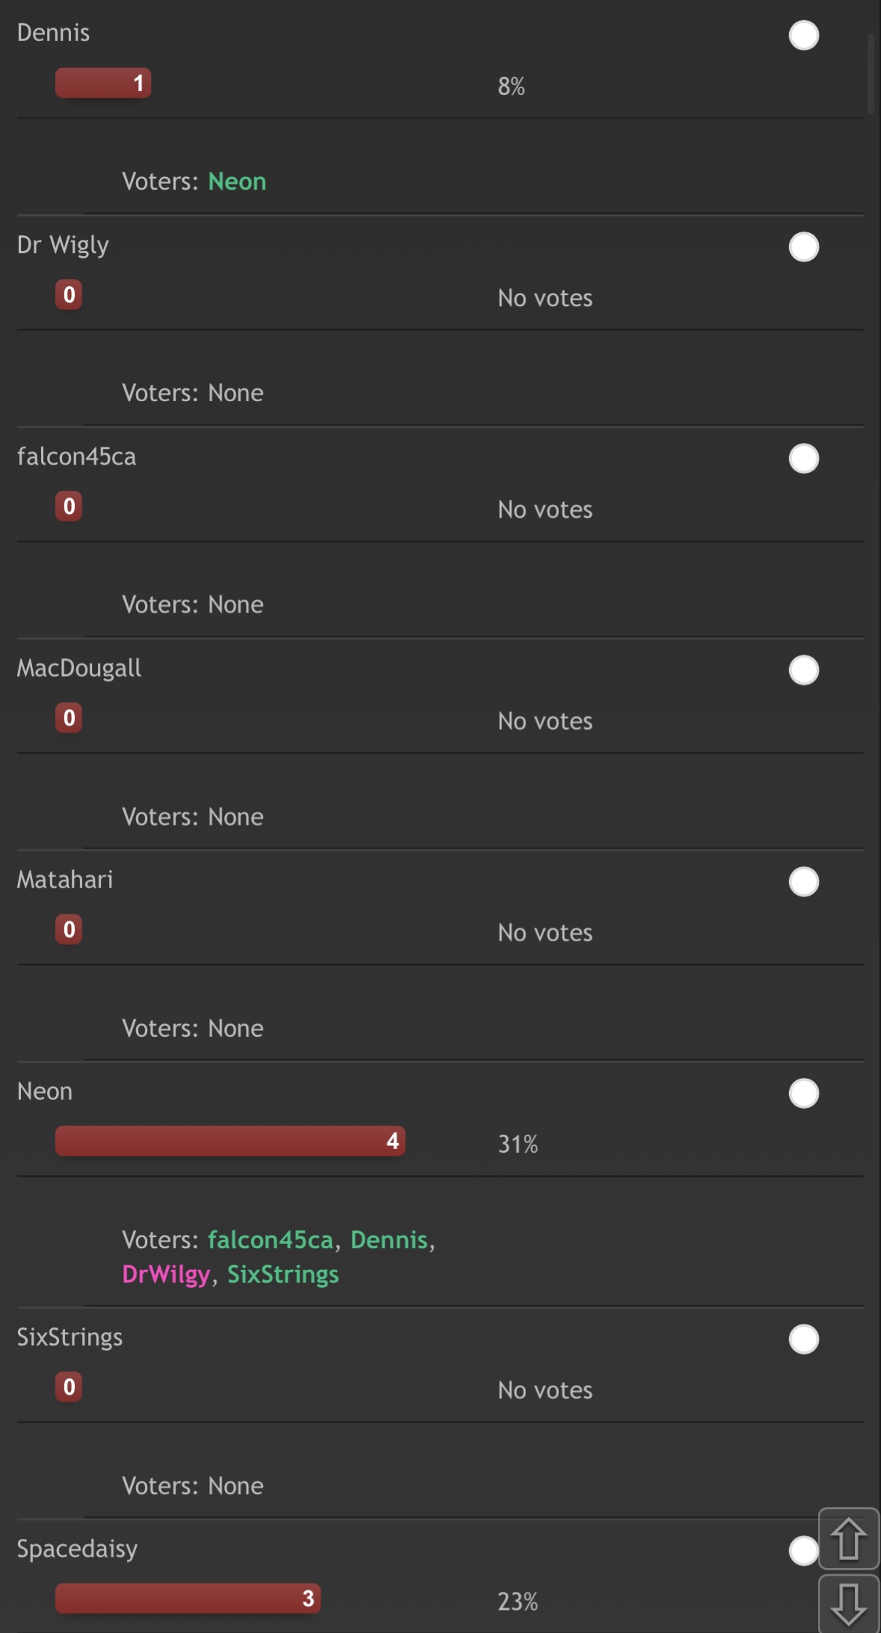
Task: Pick the MacDougall radio option
Action: click(804, 670)
